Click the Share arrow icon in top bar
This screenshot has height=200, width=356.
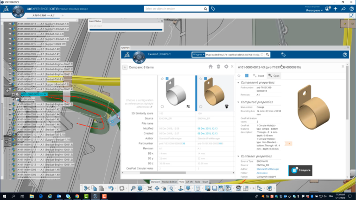(x=343, y=9)
